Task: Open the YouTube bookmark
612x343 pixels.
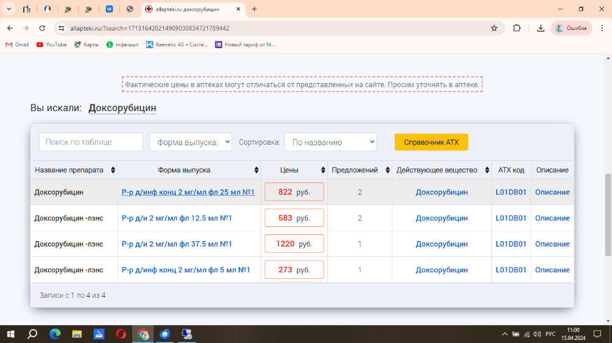Action: click(x=51, y=45)
